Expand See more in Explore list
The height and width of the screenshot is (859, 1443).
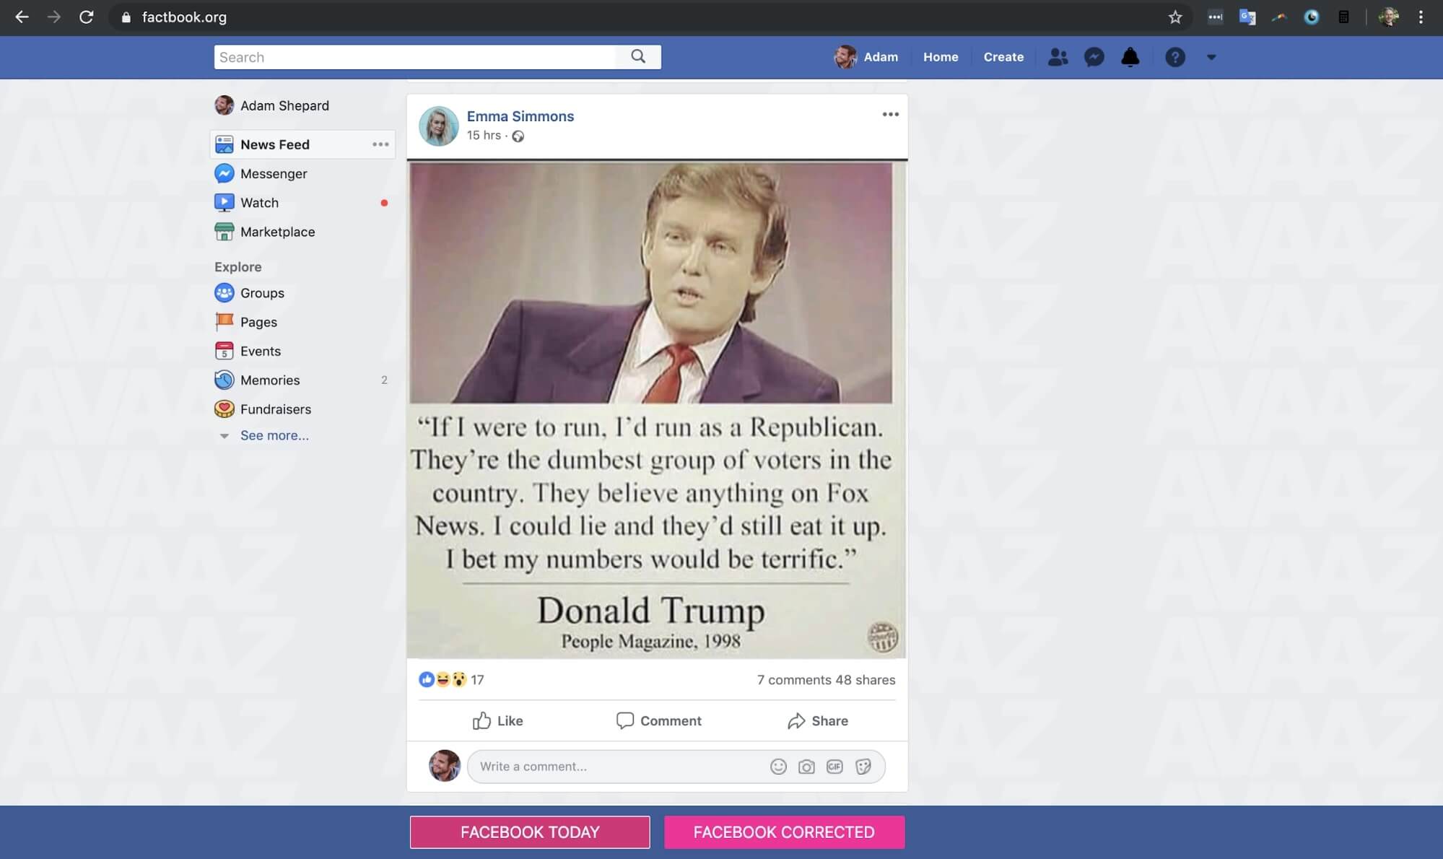[274, 435]
